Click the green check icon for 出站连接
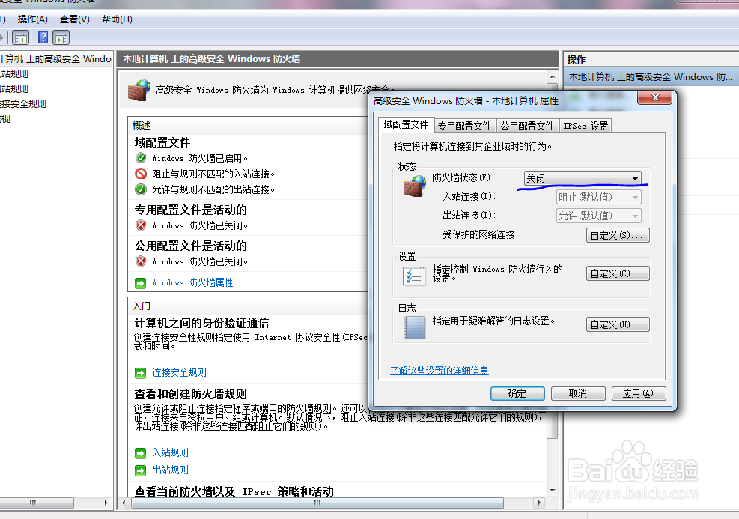Screen dimensions: 739x519 pos(141,189)
